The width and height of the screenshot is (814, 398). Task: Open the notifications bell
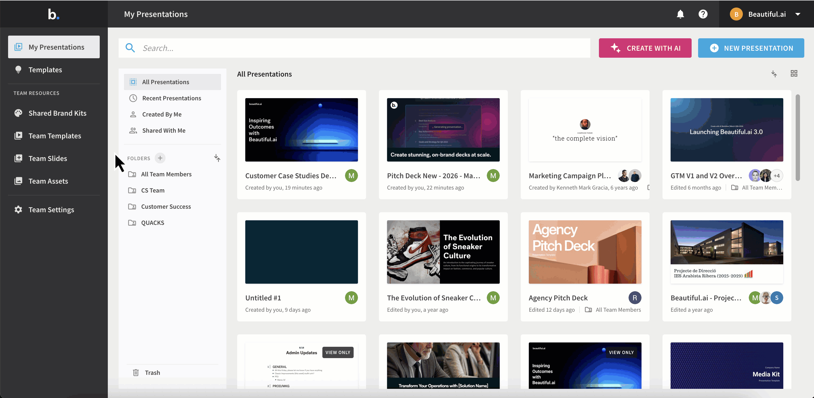680,14
